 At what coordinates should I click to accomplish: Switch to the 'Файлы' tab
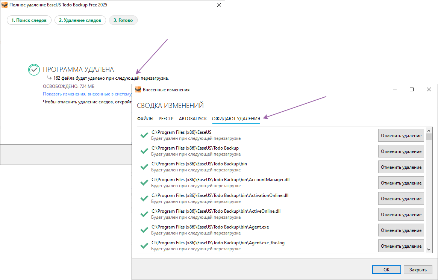pyautogui.click(x=145, y=119)
